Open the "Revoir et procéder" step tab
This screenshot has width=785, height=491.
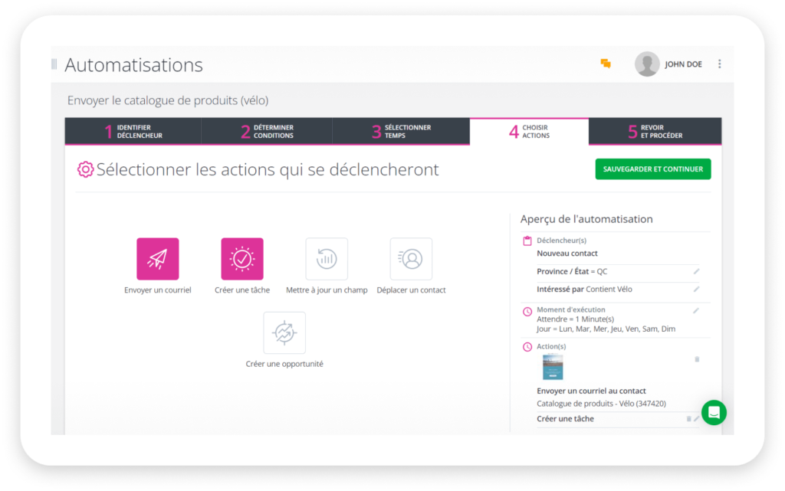coord(655,131)
